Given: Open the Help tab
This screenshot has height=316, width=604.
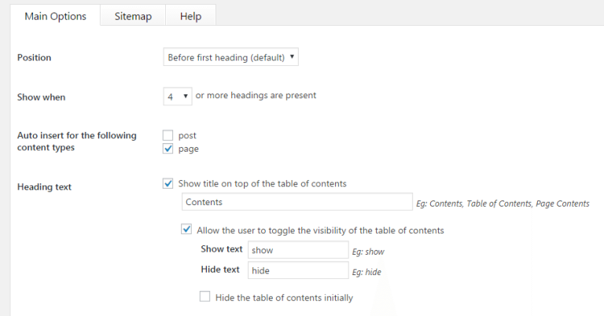Looking at the screenshot, I should point(190,16).
